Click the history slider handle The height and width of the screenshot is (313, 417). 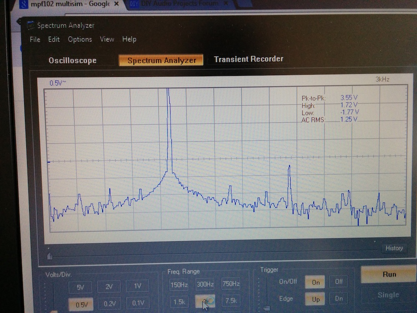pos(50,256)
